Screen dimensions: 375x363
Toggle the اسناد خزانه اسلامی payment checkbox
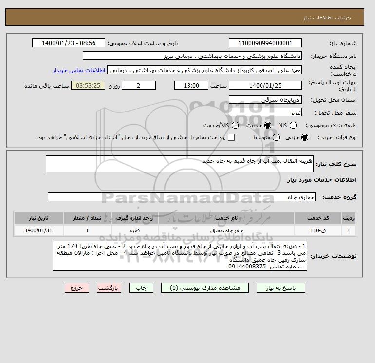click(231, 137)
